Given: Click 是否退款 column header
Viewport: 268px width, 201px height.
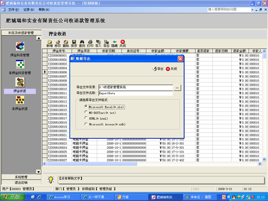Looking at the screenshot, I should (x=204, y=51).
